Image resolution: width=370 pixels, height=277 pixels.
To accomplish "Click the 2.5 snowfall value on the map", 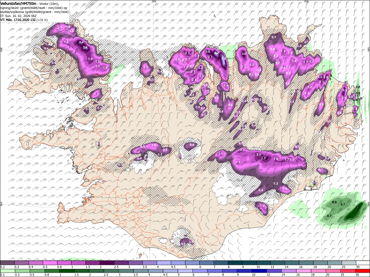I will tap(193, 72).
